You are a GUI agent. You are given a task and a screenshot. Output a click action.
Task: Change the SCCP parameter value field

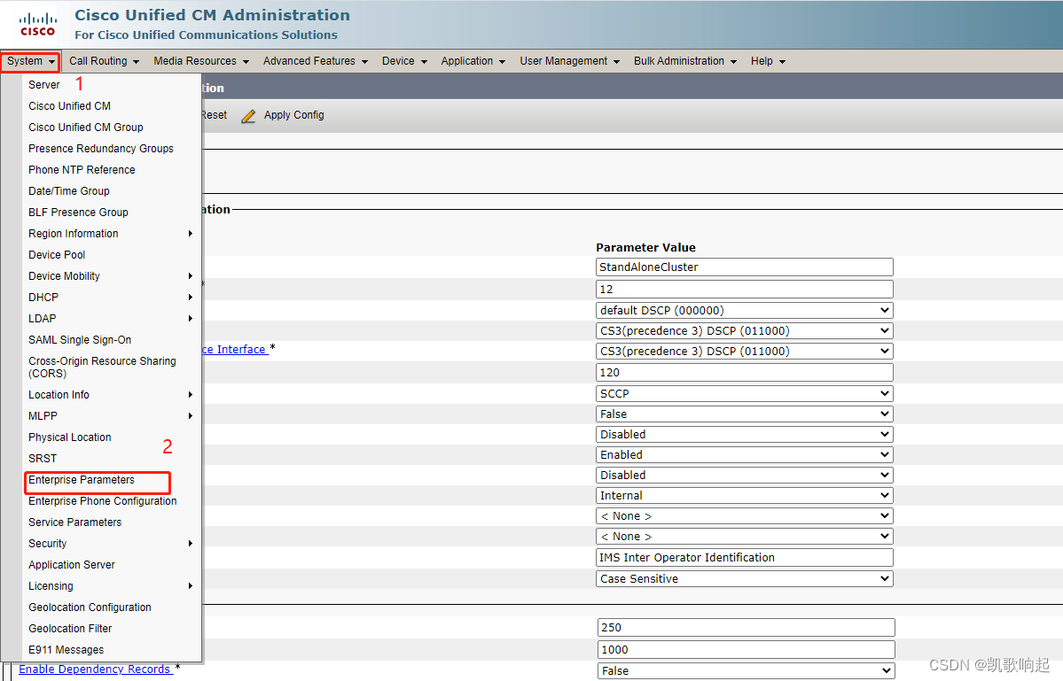click(x=744, y=393)
